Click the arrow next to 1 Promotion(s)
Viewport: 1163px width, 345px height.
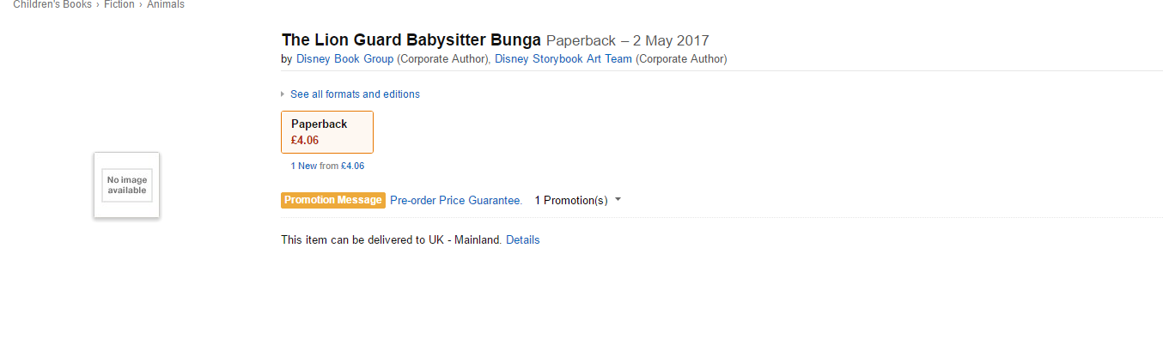point(618,200)
